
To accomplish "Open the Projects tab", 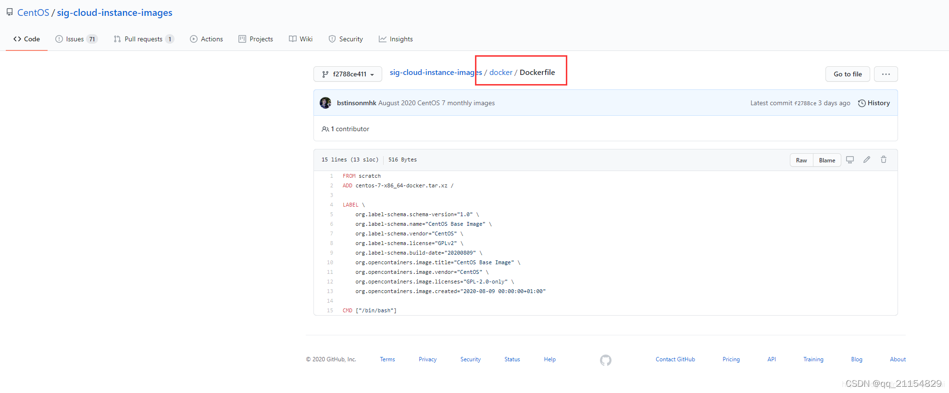I will [x=256, y=39].
